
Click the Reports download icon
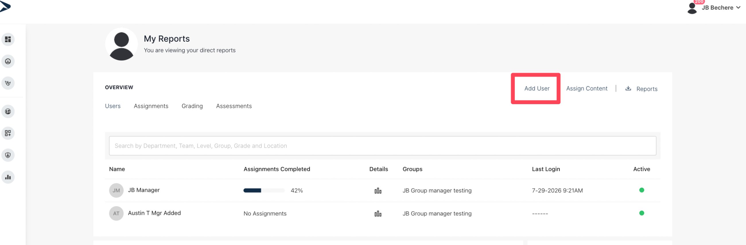628,88
